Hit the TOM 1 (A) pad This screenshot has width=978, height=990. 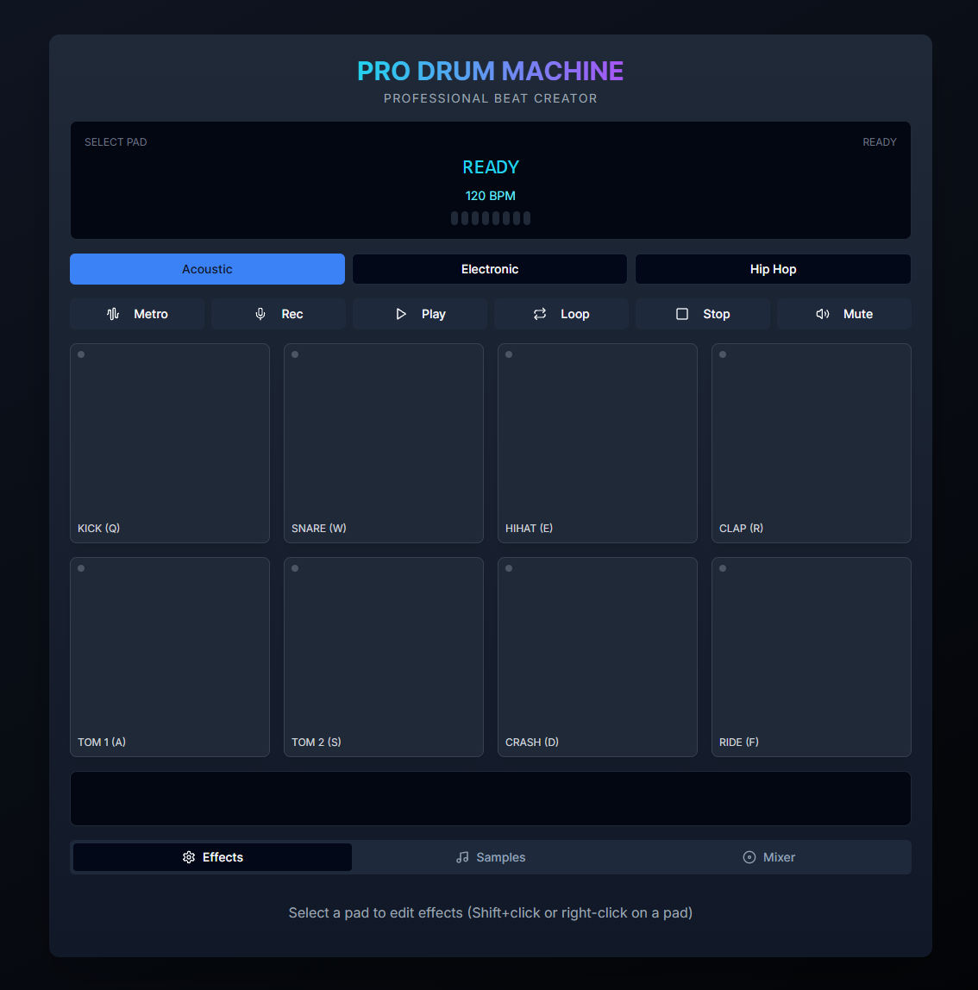point(170,656)
